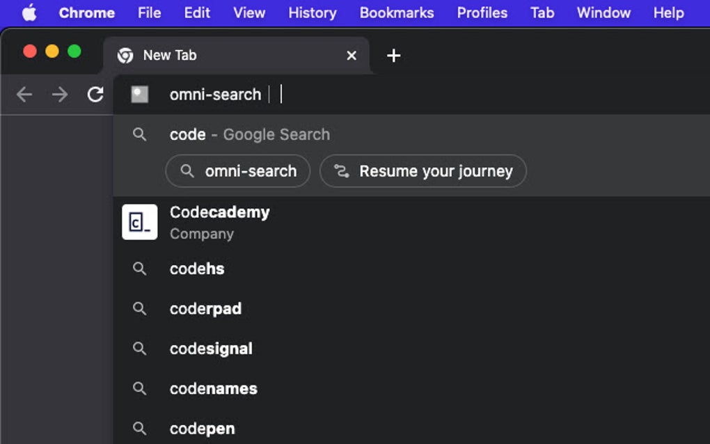Open the Profiles menu

point(482,12)
